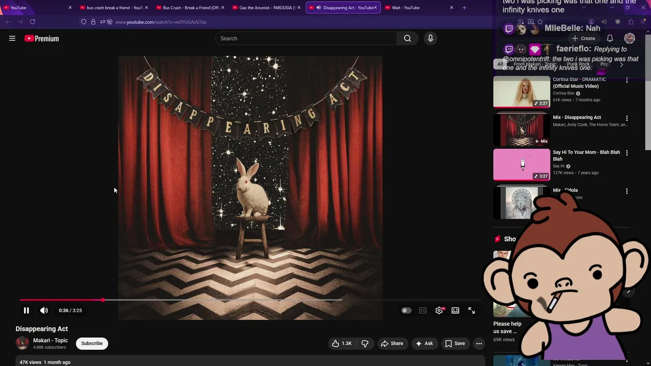Show more filter chips with right chevron
Image resolution: width=651 pixels, height=366 pixels.
pyautogui.click(x=621, y=65)
